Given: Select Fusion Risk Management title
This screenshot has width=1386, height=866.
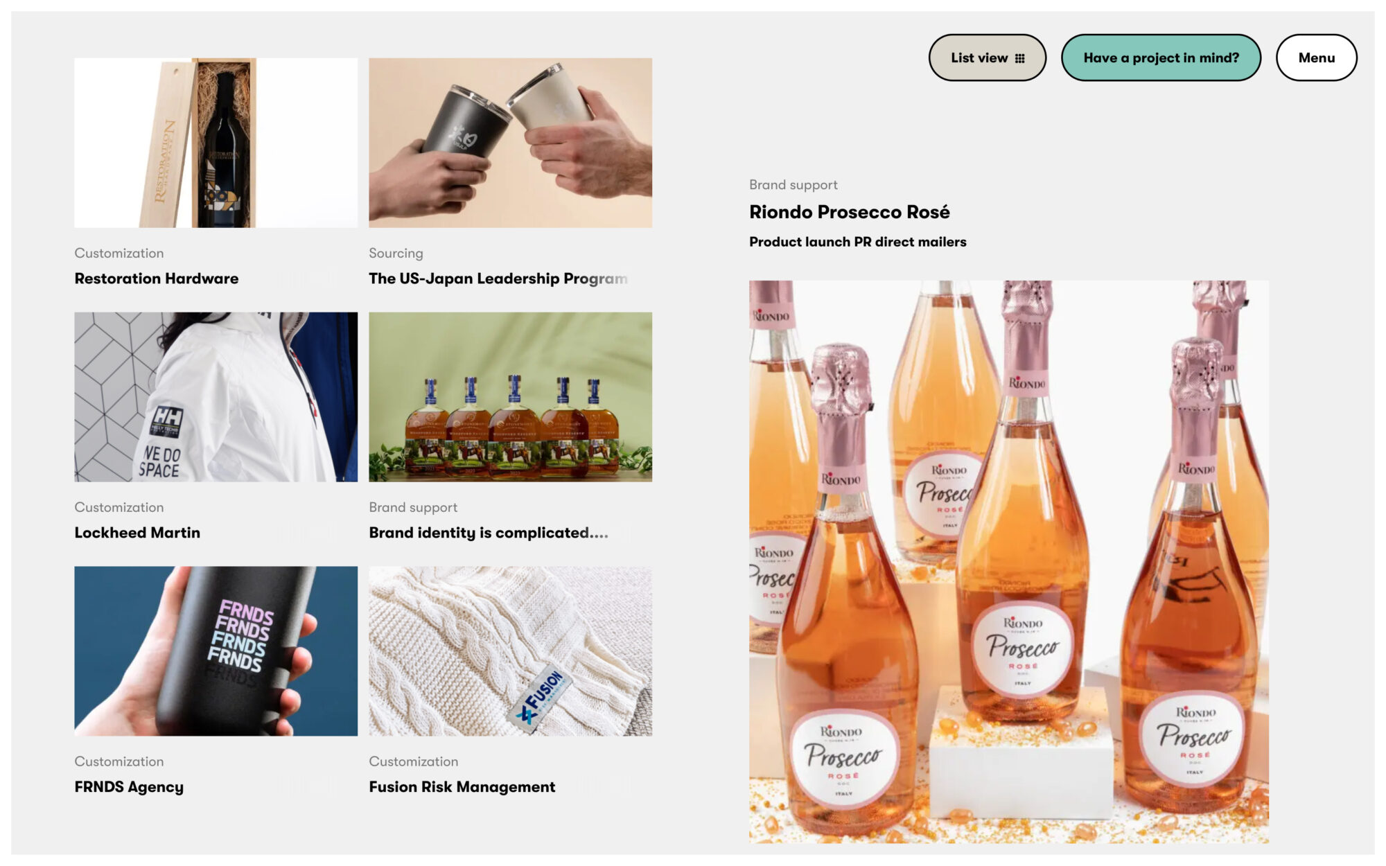Looking at the screenshot, I should click(462, 787).
